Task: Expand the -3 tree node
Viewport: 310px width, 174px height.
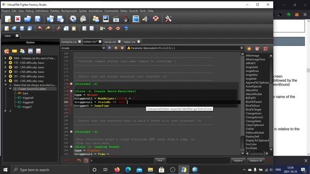Action: 5,111
